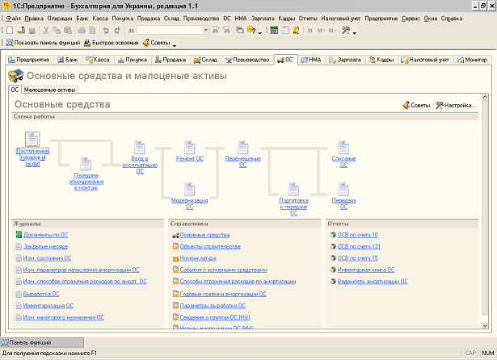Open the Передача ОС document icon
Viewport: 497px width, 360px height.
[343, 189]
